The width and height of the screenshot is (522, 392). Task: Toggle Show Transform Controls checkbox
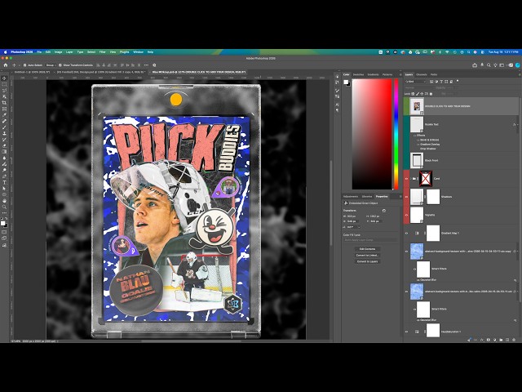[x=60, y=65]
